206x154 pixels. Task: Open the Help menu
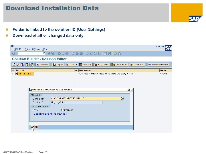(44, 49)
